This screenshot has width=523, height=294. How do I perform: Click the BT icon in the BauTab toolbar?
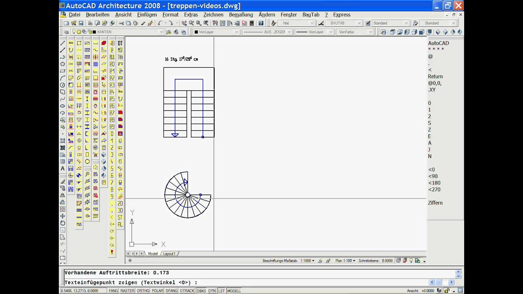point(120,43)
